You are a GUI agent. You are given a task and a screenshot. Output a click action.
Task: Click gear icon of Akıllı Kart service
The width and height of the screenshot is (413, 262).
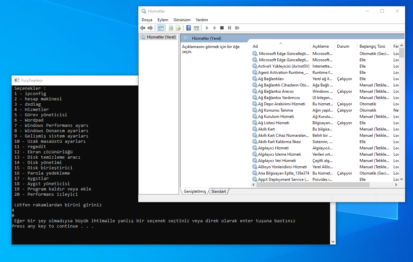[254, 129]
